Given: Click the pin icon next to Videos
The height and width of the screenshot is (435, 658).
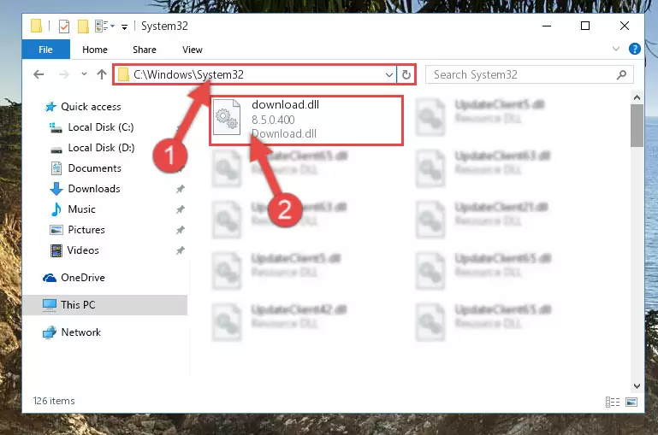Looking at the screenshot, I should [x=180, y=250].
